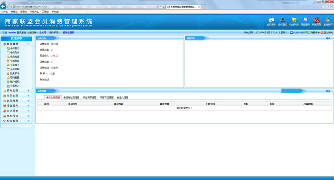Viewport: 334px width, 180px height.
Task: Open 会员登记 from the top toolbar
Action: pyautogui.click(x=283, y=20)
